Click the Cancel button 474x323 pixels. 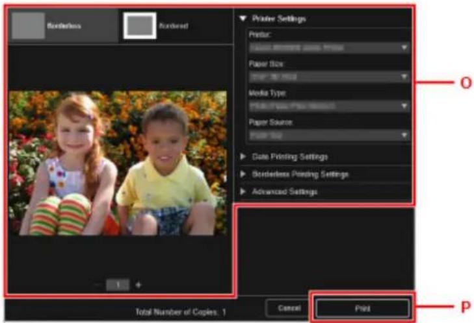coord(289,308)
